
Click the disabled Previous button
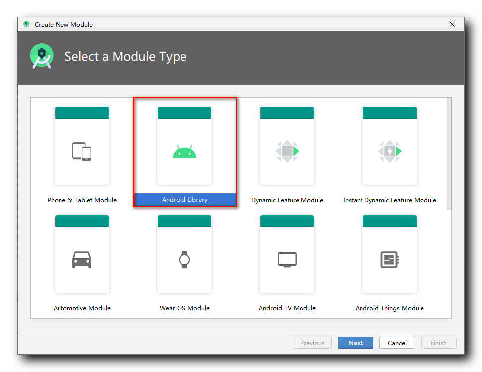(x=312, y=343)
